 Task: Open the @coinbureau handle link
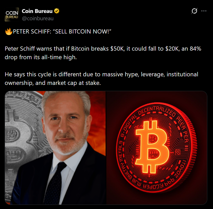click(38, 18)
